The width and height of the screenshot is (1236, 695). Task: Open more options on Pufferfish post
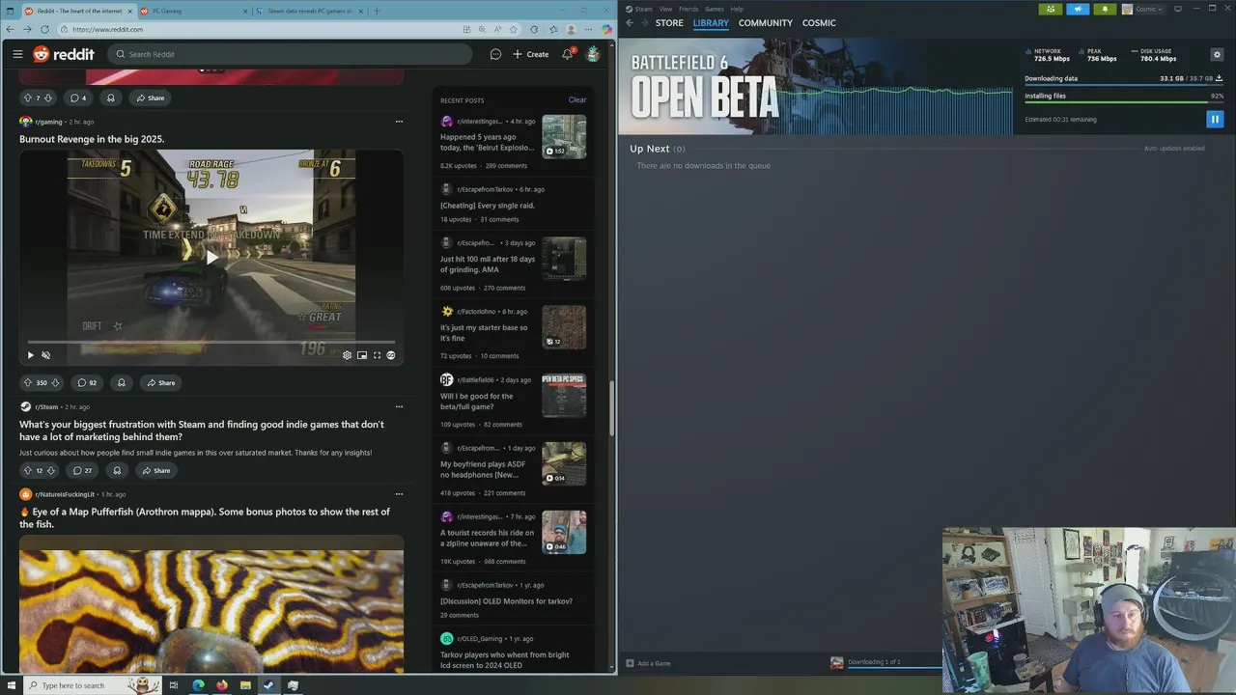tap(399, 494)
